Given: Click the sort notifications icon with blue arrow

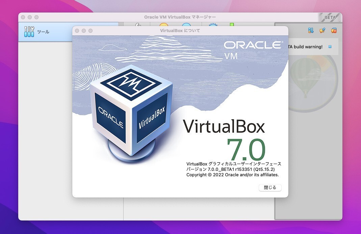Looking at the screenshot, I should tap(311, 30).
